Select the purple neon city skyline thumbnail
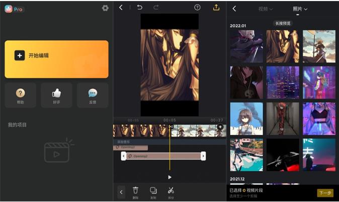Viewport: 339px width, 202px height. (283, 83)
